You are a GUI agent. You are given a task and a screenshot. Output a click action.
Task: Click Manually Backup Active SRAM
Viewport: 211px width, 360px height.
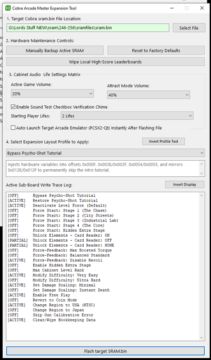click(54, 50)
